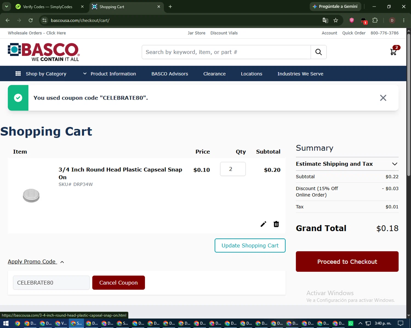
Task: Click the pencil edit item icon
Action: (263, 224)
